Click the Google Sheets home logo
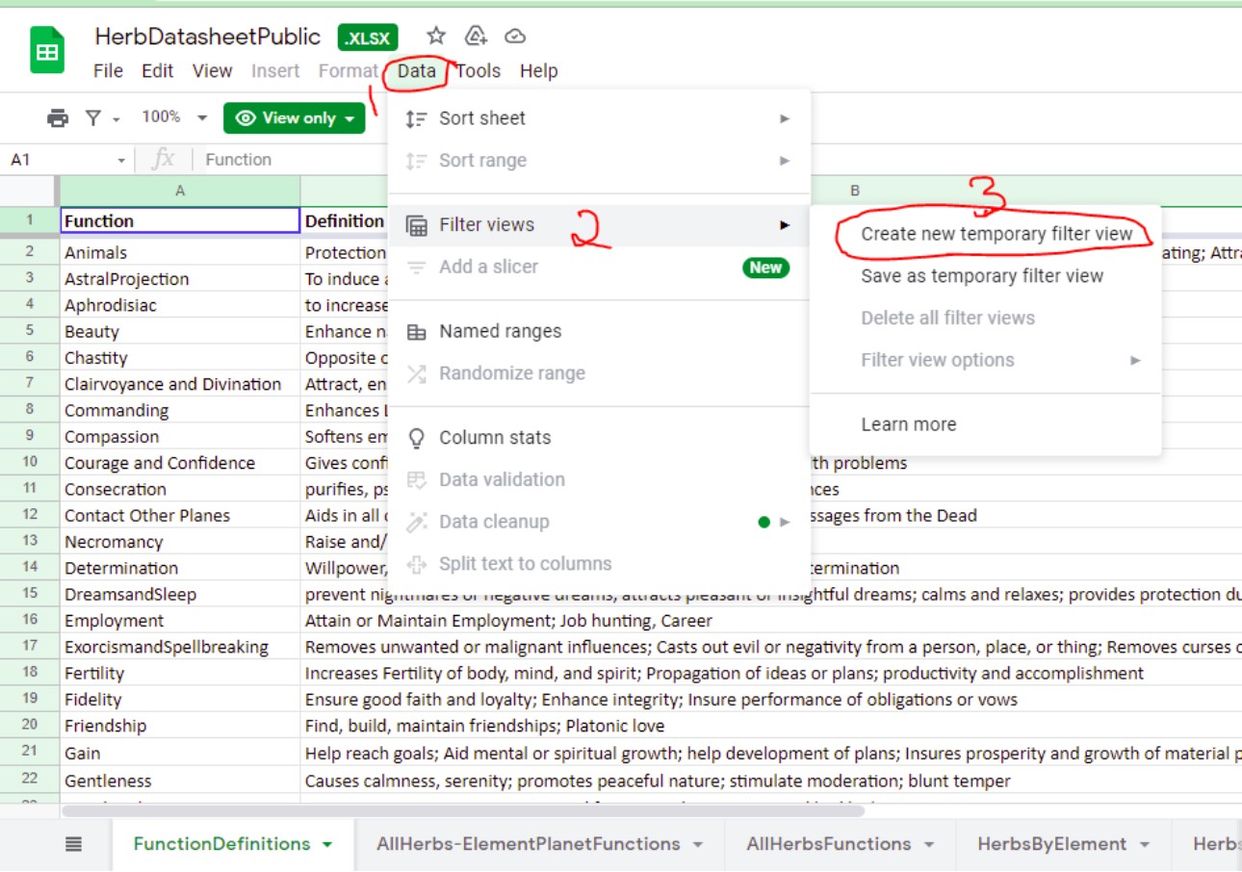The width and height of the screenshot is (1242, 872). (x=46, y=52)
